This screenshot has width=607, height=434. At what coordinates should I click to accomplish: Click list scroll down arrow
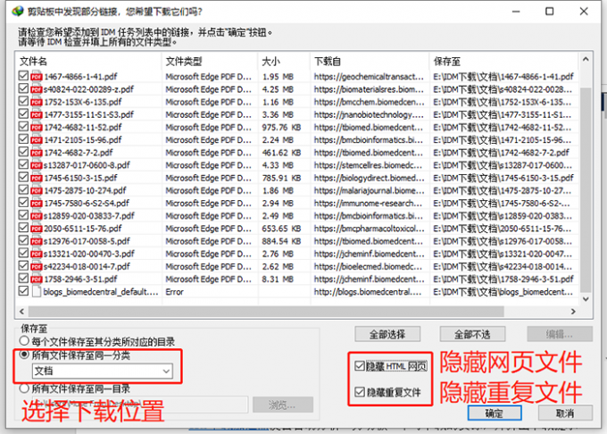(x=586, y=299)
